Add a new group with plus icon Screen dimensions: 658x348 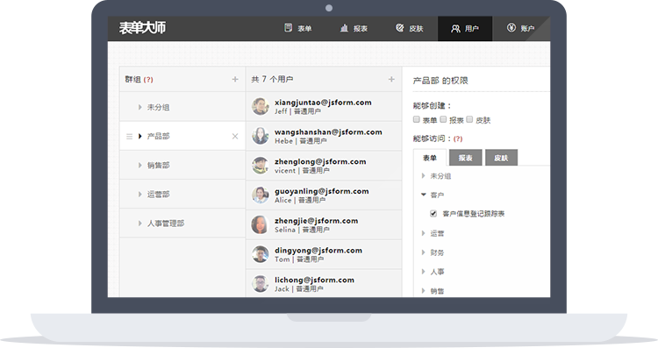[x=235, y=79]
